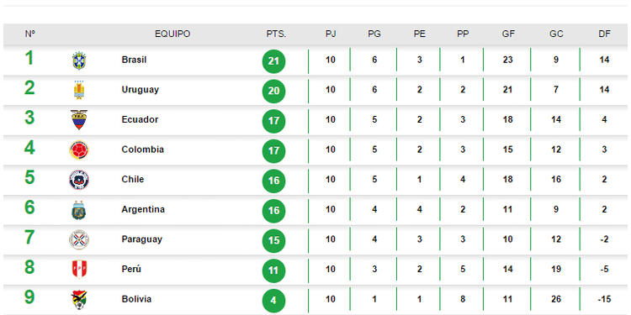Click the GF column header
The height and width of the screenshot is (315, 631).
click(508, 34)
